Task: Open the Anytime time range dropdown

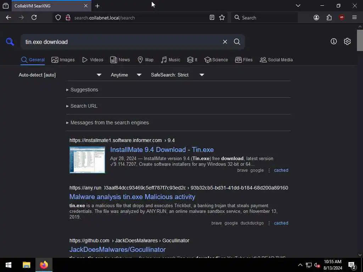Action: pyautogui.click(x=126, y=75)
